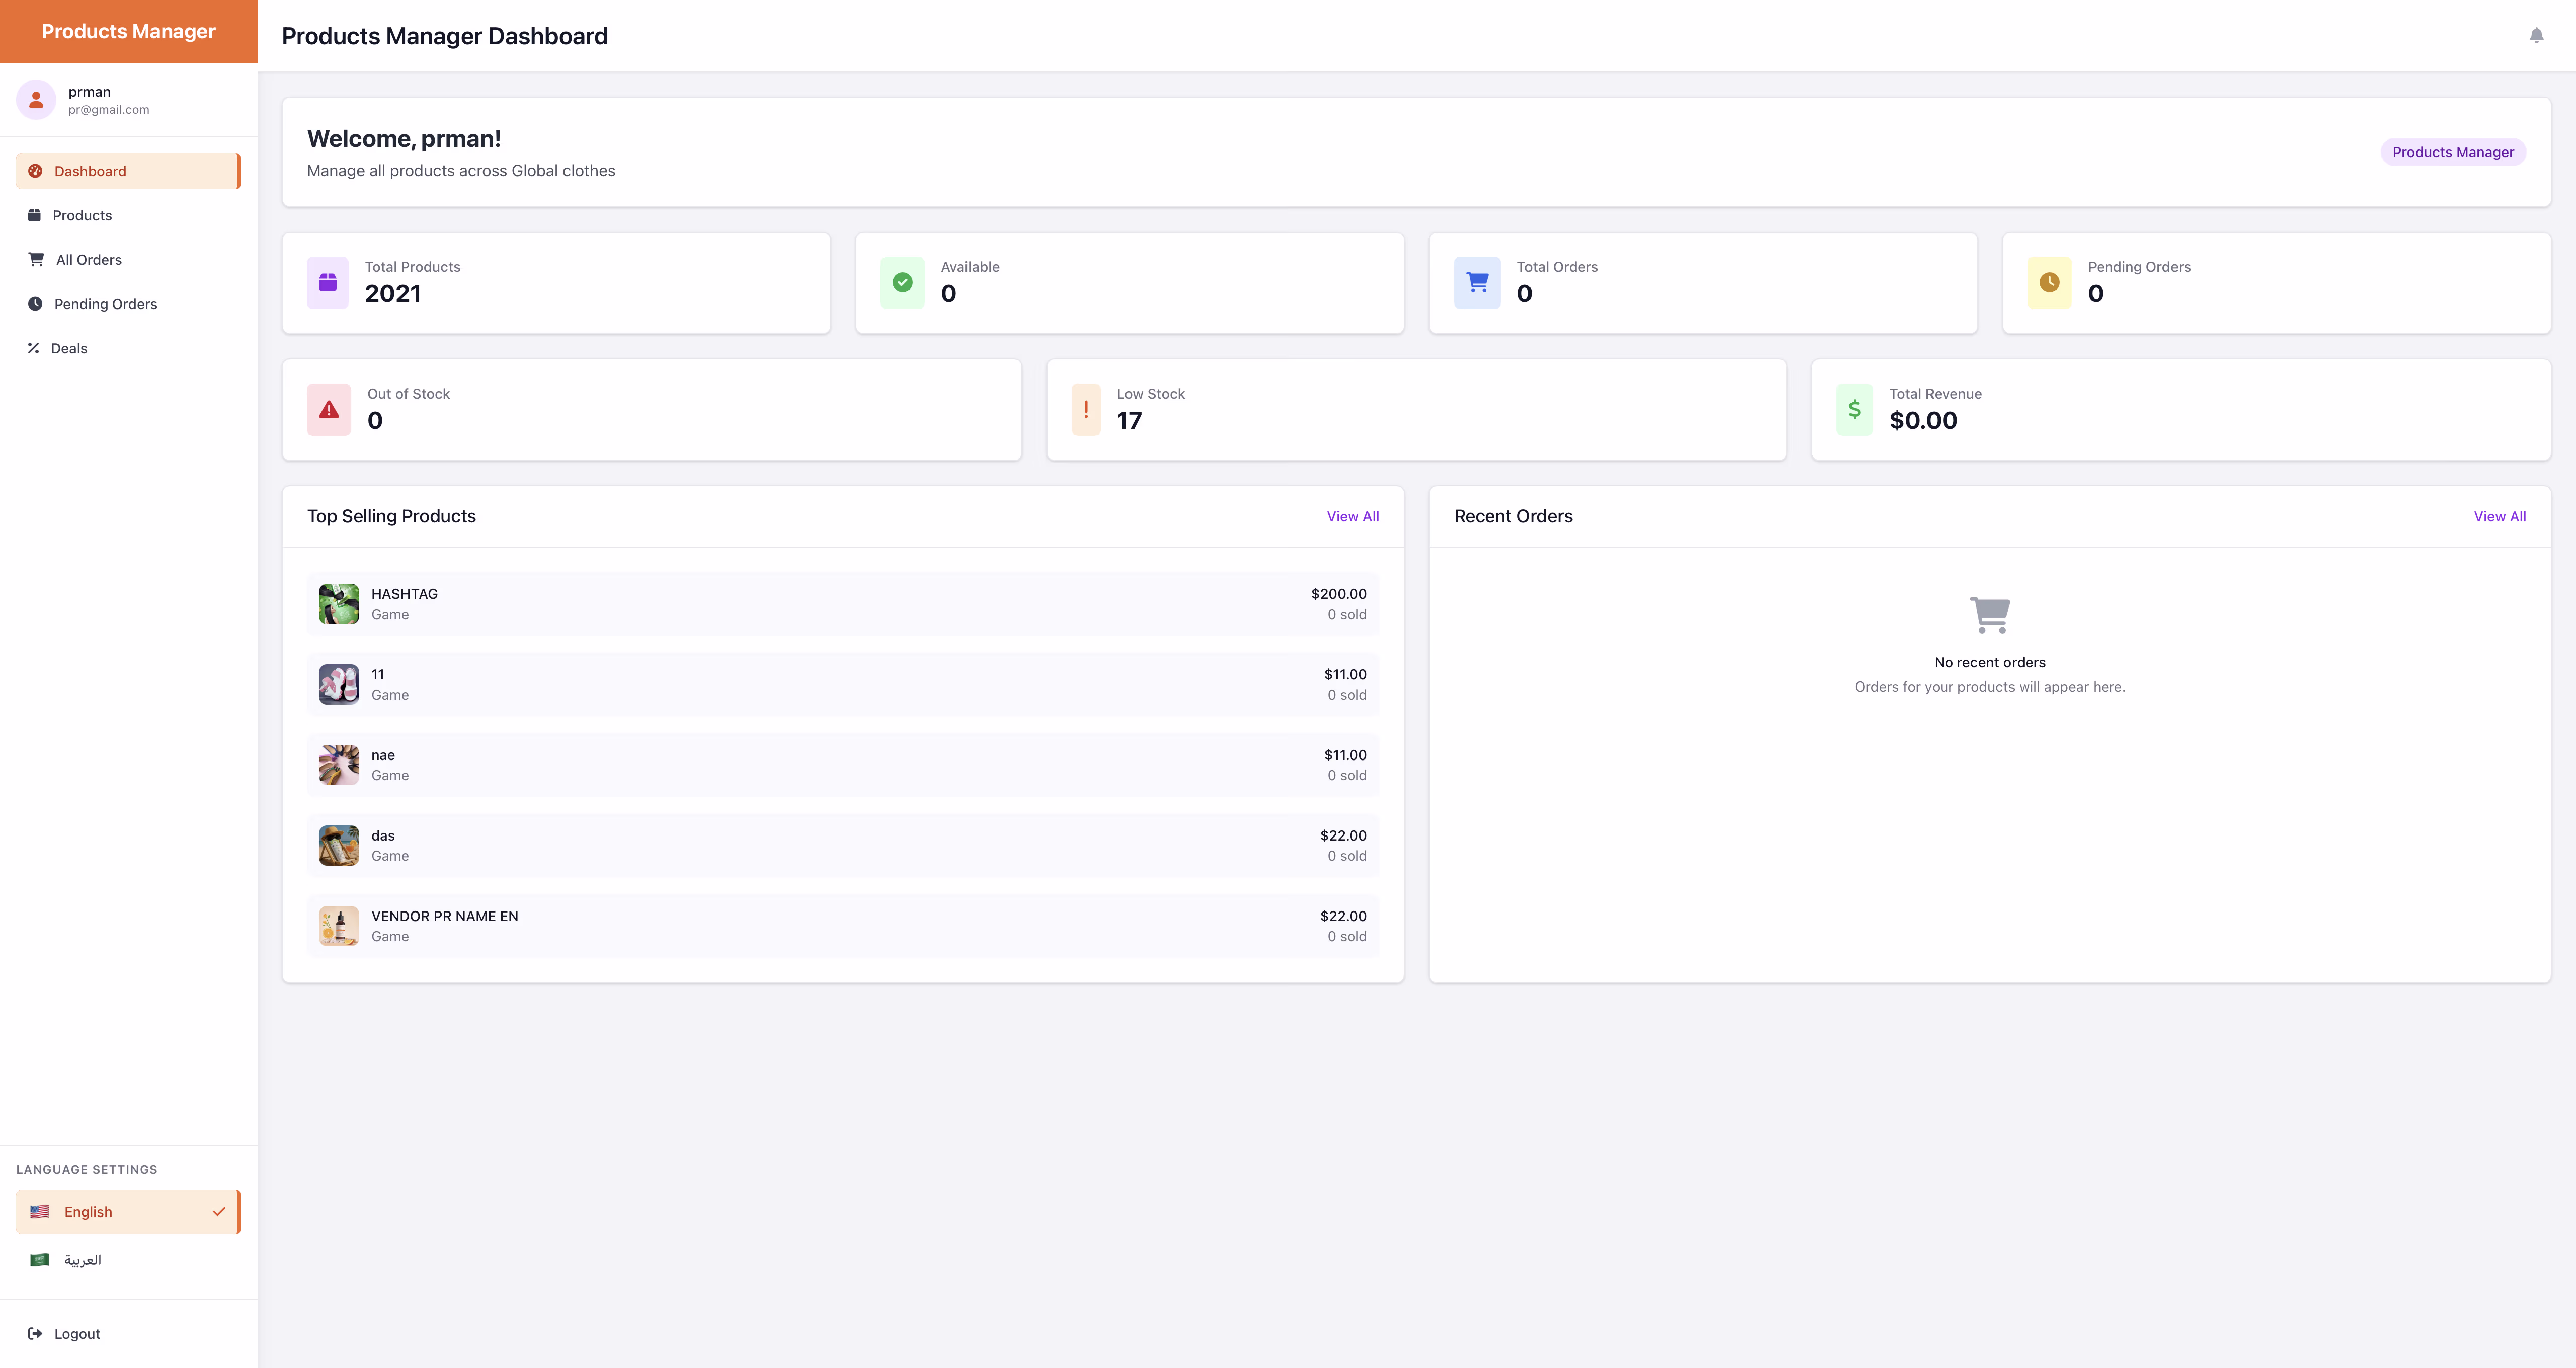Open View All for Top Selling Products

click(x=1353, y=516)
